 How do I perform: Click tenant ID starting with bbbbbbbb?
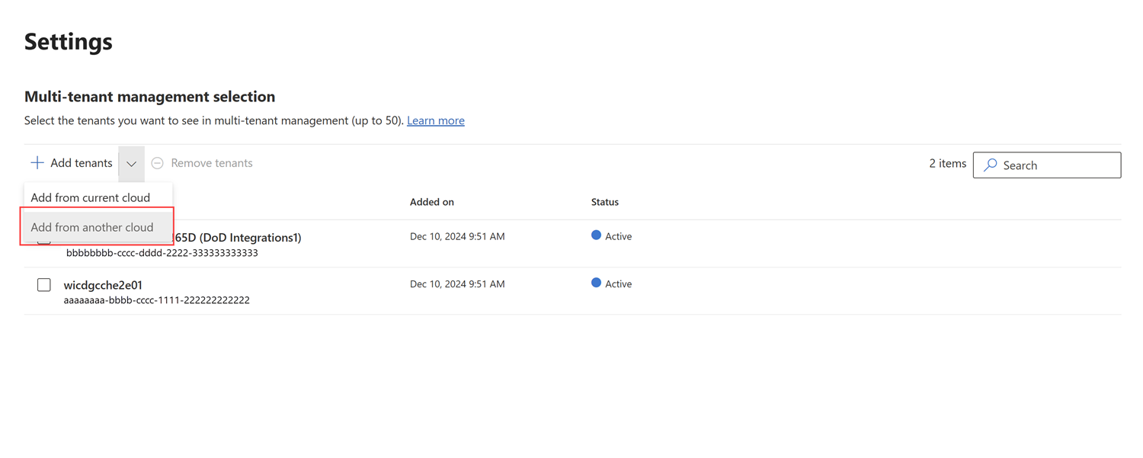162,253
